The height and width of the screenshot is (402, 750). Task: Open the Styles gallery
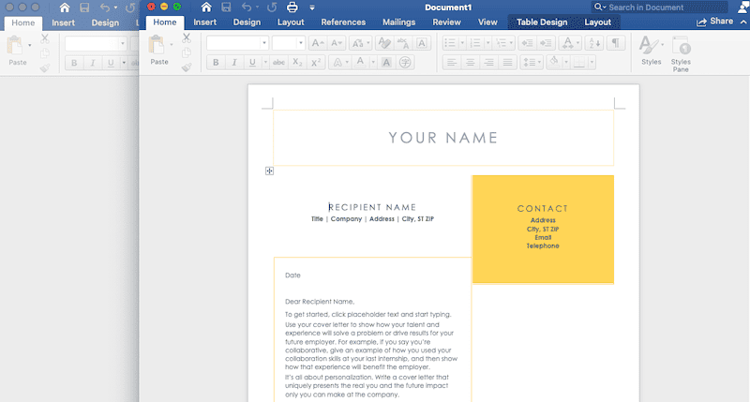(651, 49)
